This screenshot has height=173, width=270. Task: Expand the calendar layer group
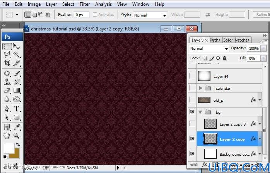pos(201,88)
